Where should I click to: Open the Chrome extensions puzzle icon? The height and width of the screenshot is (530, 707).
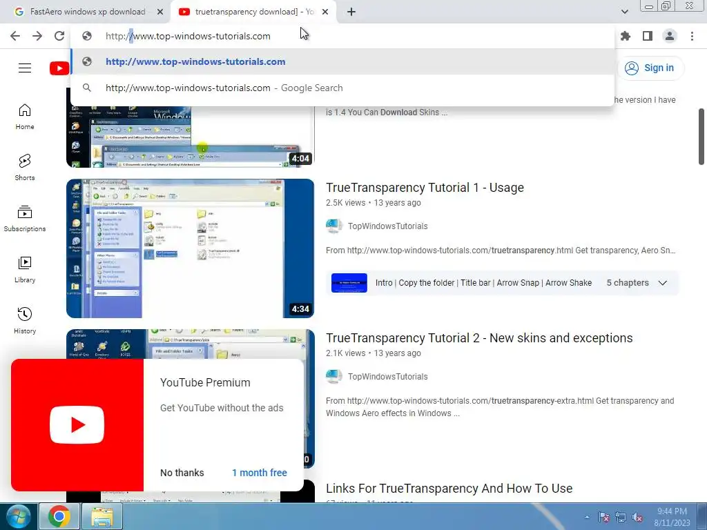(x=626, y=36)
